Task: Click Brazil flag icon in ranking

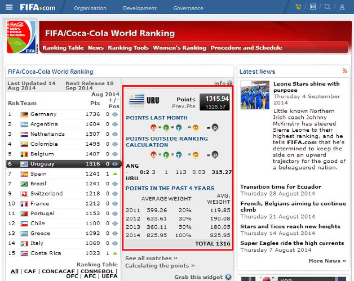Action: 24,184
